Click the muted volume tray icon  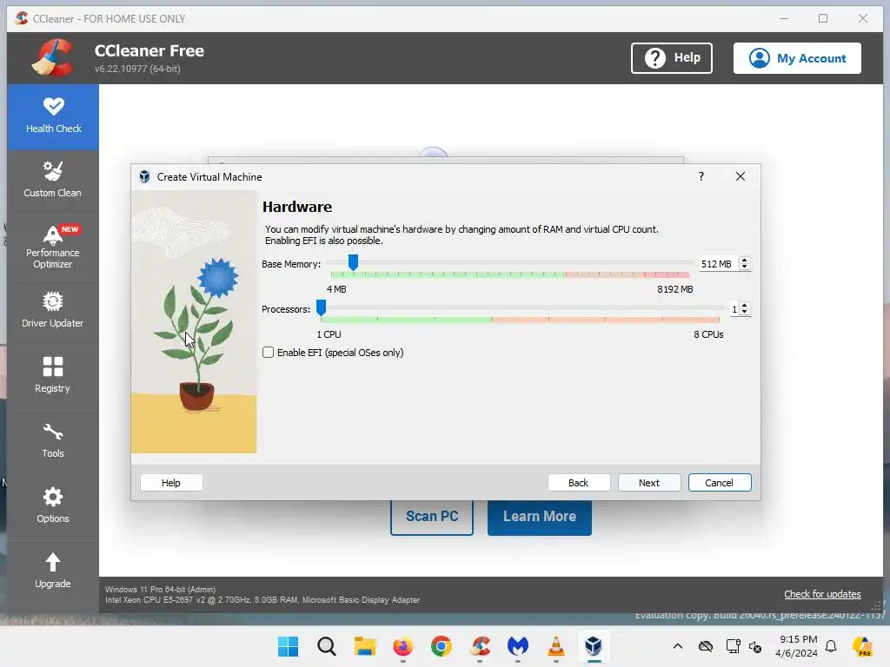pyautogui.click(x=755, y=646)
